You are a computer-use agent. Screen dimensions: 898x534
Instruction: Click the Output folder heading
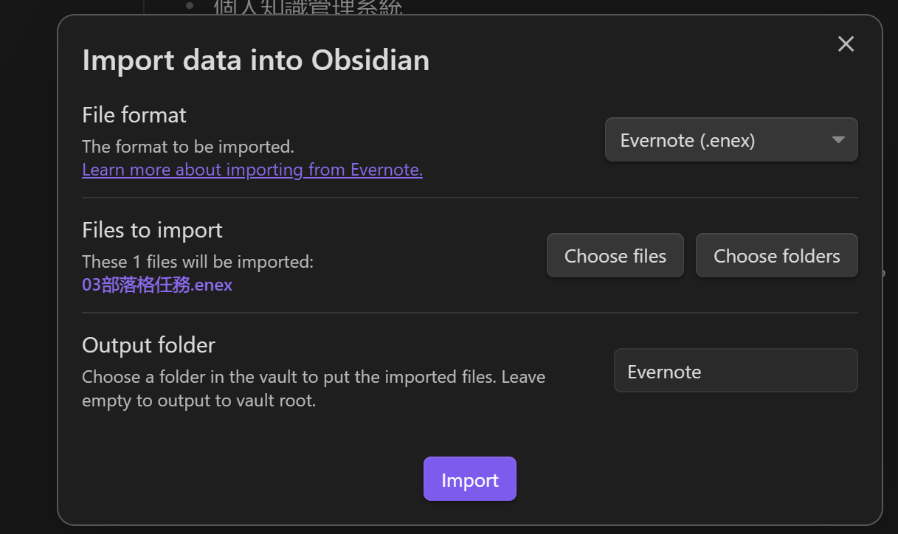148,345
